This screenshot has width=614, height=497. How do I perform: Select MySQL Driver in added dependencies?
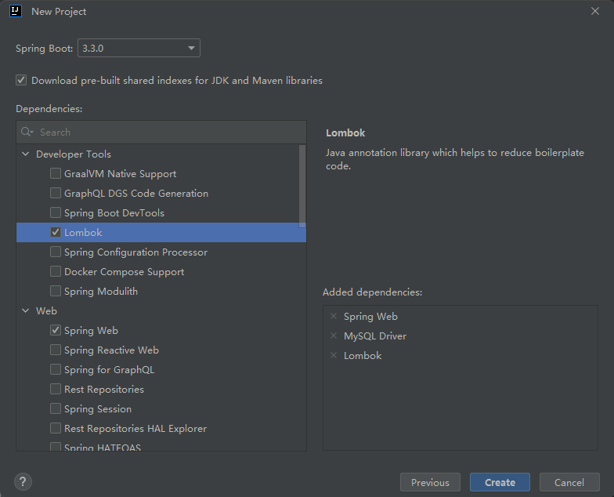point(375,336)
